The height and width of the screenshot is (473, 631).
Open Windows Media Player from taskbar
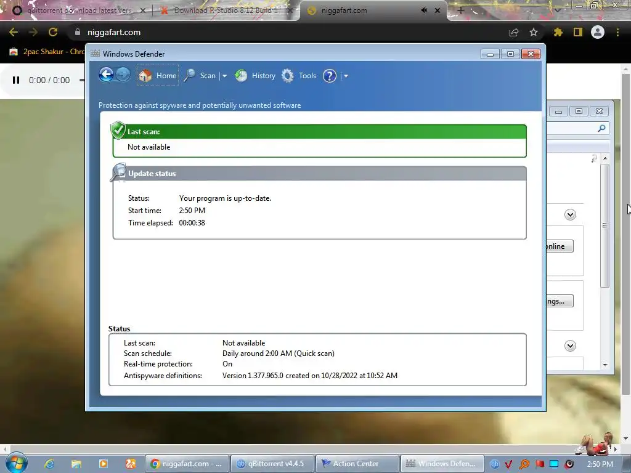103,464
